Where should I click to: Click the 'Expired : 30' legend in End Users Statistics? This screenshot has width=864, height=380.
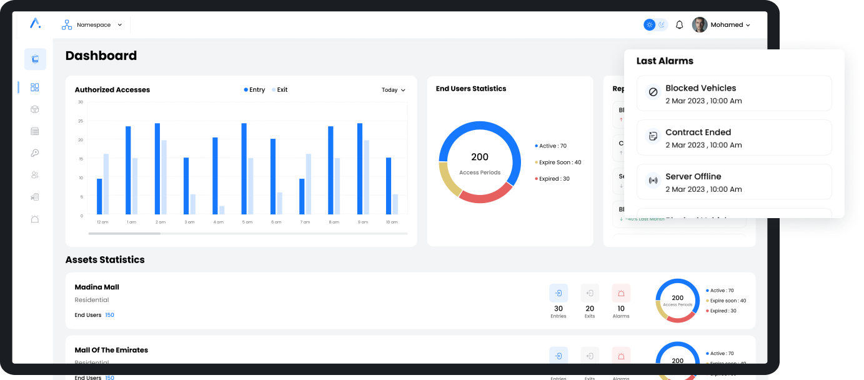click(x=552, y=179)
